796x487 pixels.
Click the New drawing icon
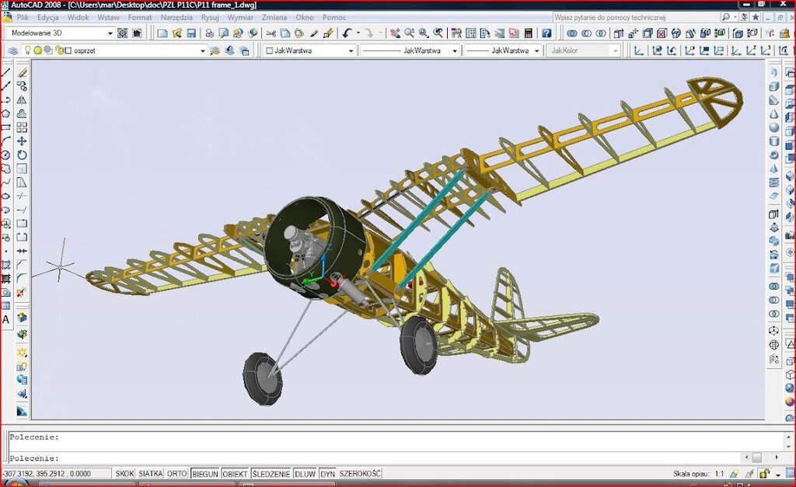[x=162, y=33]
